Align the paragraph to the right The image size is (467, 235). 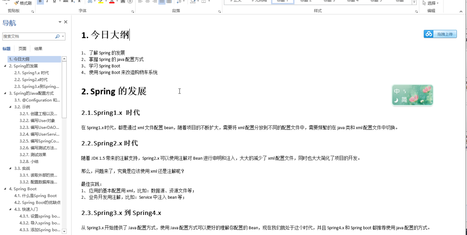pyautogui.click(x=155, y=1)
